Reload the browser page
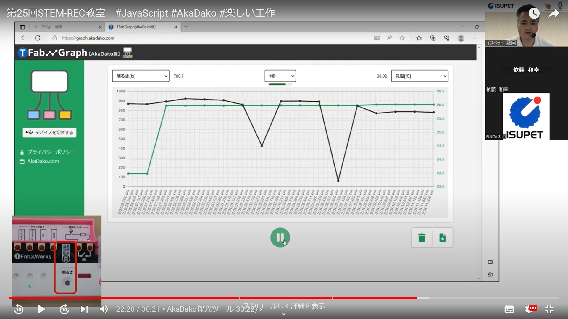The image size is (568, 319). click(x=38, y=38)
